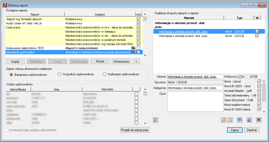The width and height of the screenshot is (269, 142).
Task: Click the Szablon column header
Action: (100, 14)
